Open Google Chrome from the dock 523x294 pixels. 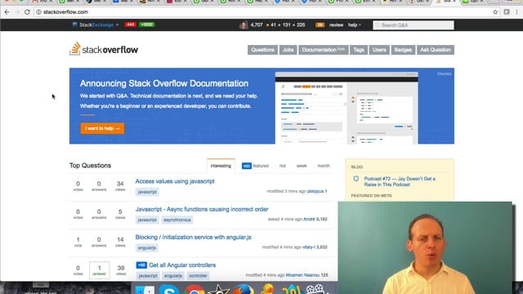click(x=194, y=289)
